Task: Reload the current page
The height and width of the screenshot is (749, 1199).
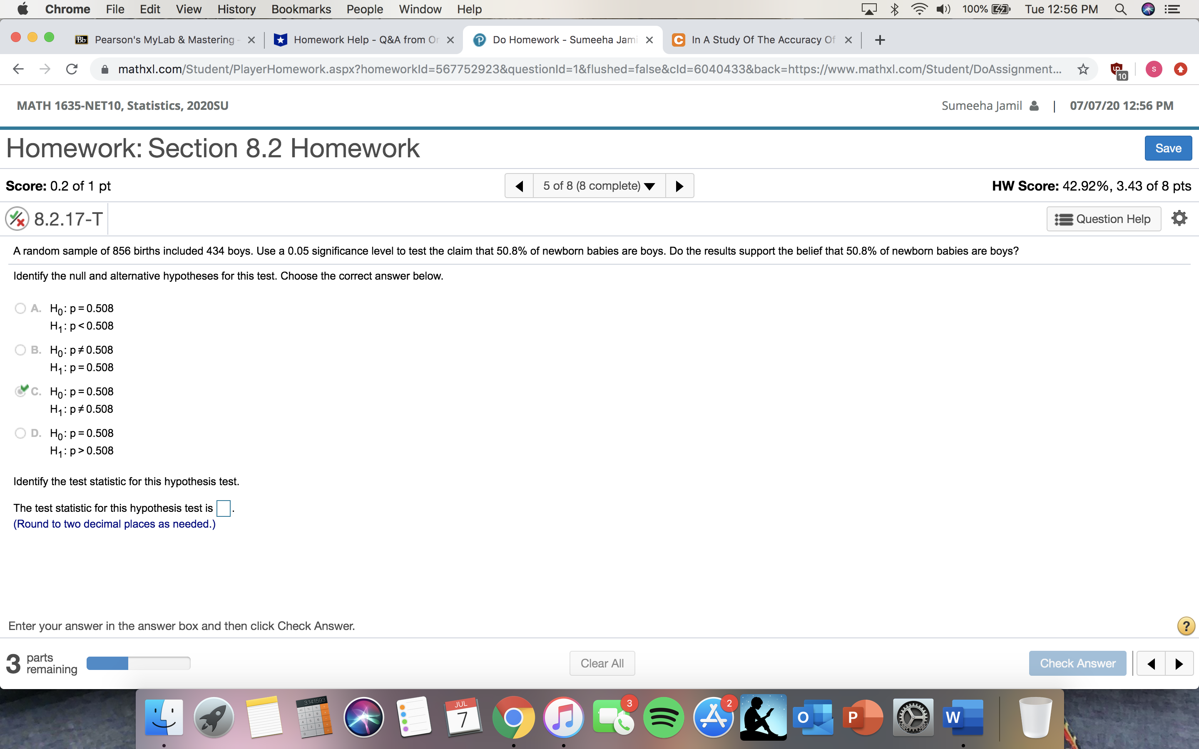Action: (71, 69)
